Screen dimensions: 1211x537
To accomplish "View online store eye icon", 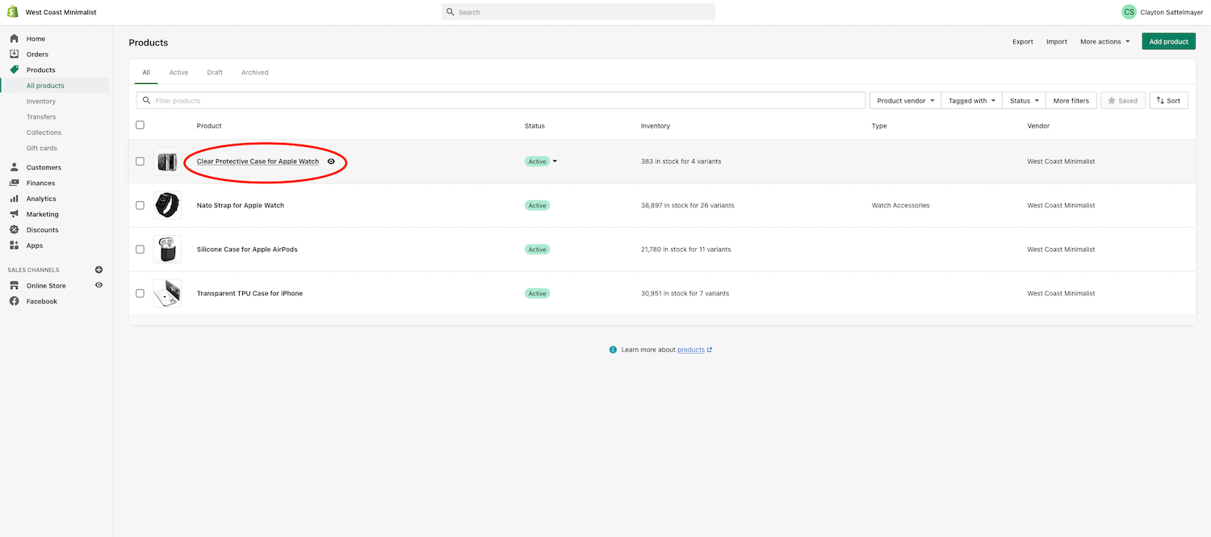I will pos(98,285).
